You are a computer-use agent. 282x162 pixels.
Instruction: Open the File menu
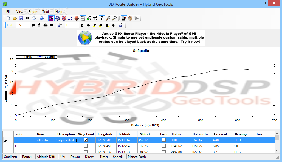(x=9, y=12)
